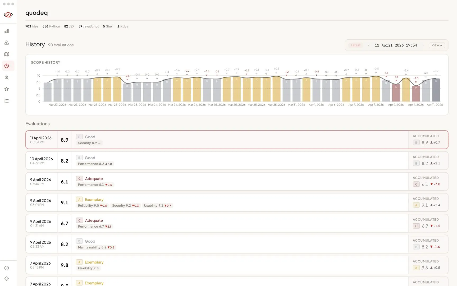Open the bar chart dashboard icon
This screenshot has width=457, height=286.
pos(7,31)
